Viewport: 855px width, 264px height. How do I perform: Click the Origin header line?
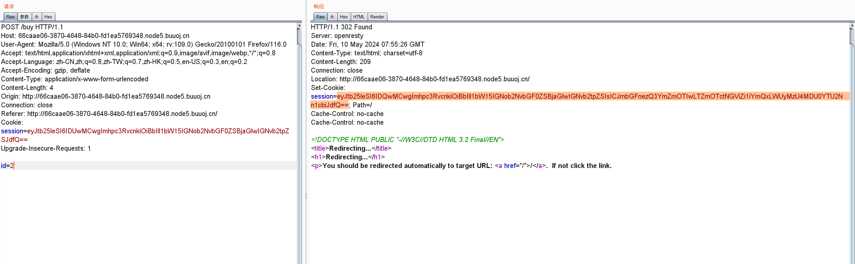point(106,96)
